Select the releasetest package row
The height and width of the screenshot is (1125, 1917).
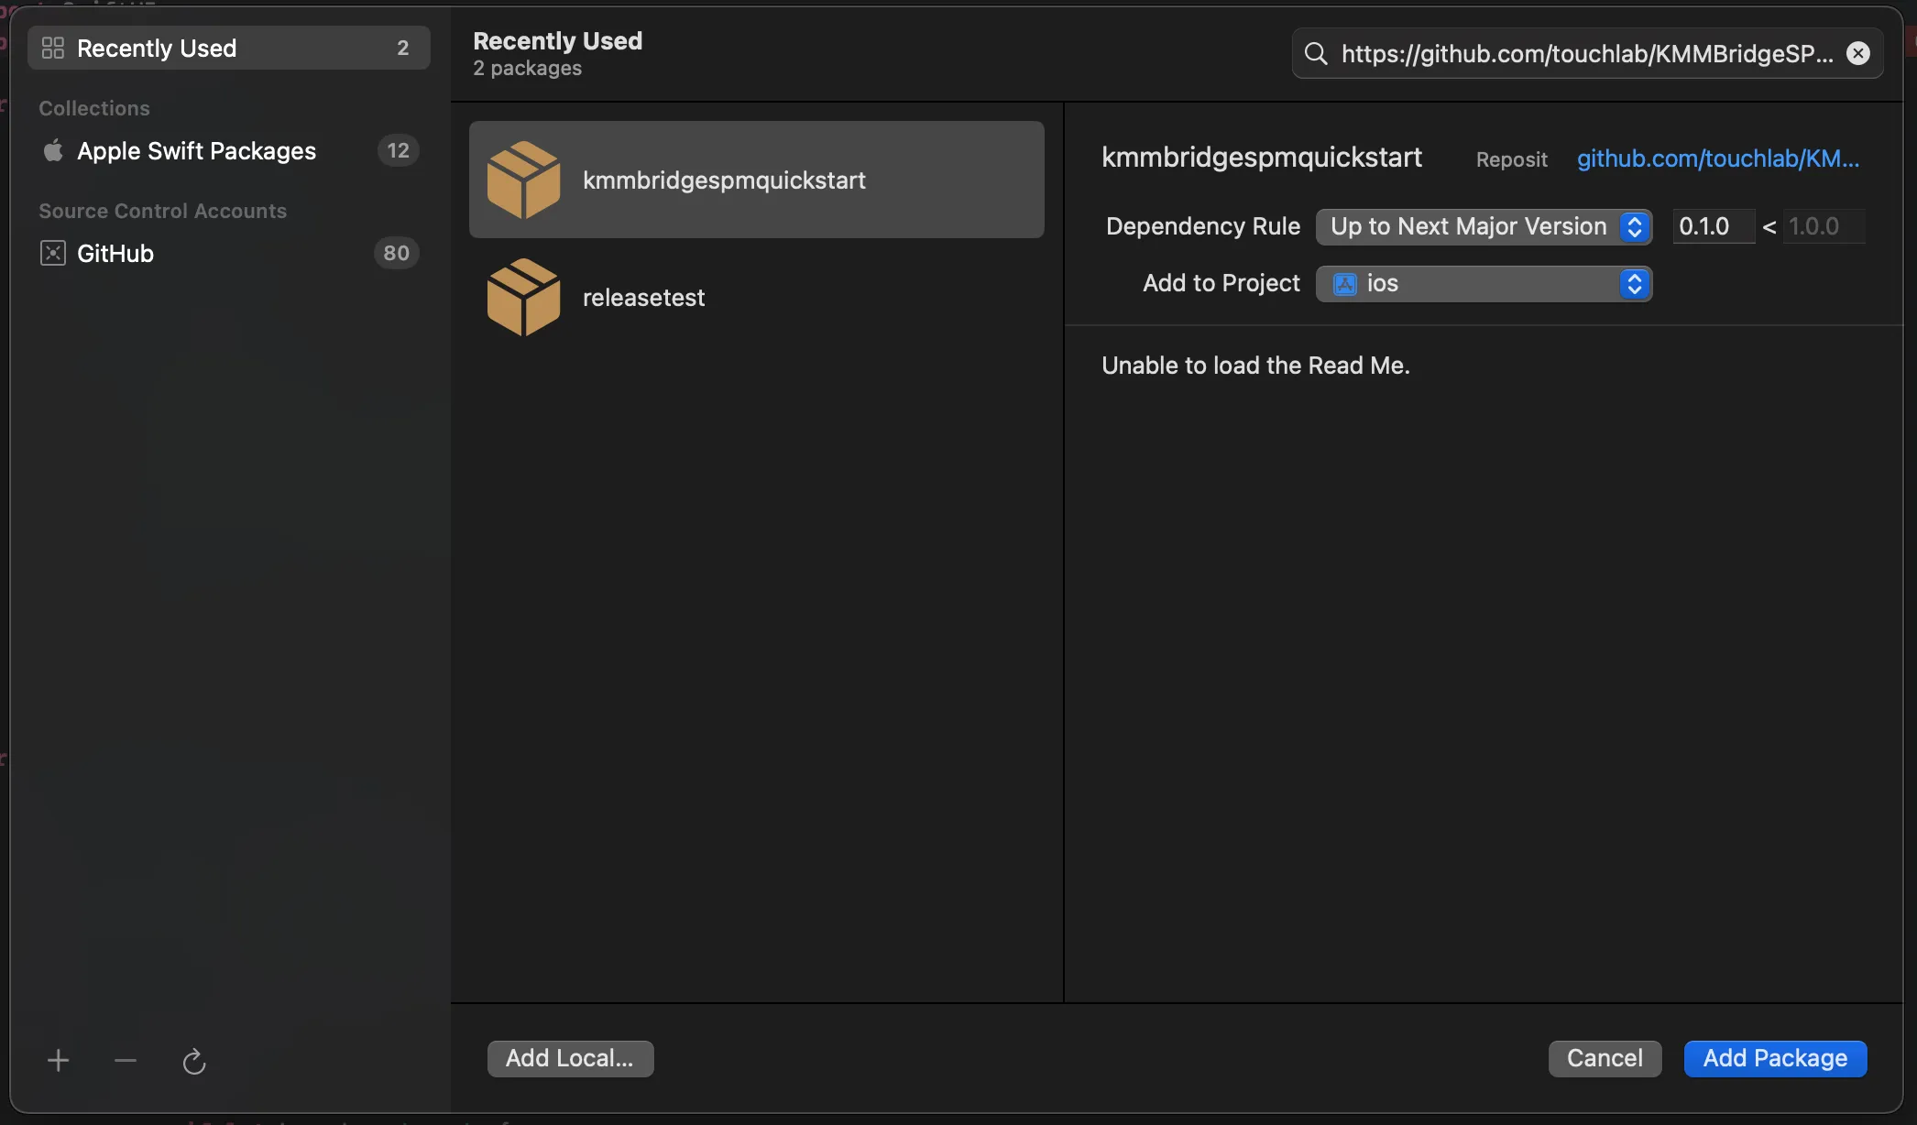click(757, 297)
